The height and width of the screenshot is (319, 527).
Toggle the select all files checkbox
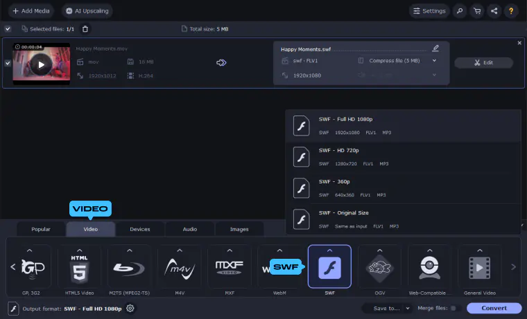point(8,29)
